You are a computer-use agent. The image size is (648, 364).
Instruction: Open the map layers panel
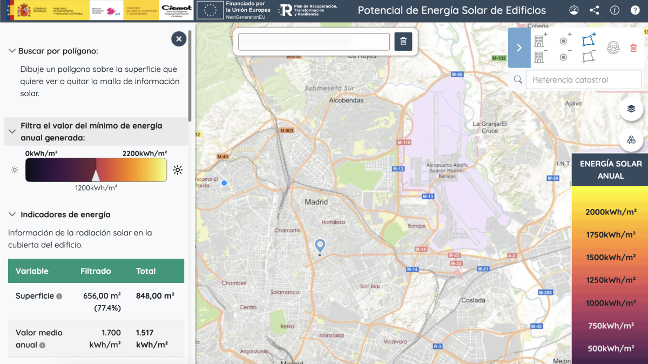631,109
